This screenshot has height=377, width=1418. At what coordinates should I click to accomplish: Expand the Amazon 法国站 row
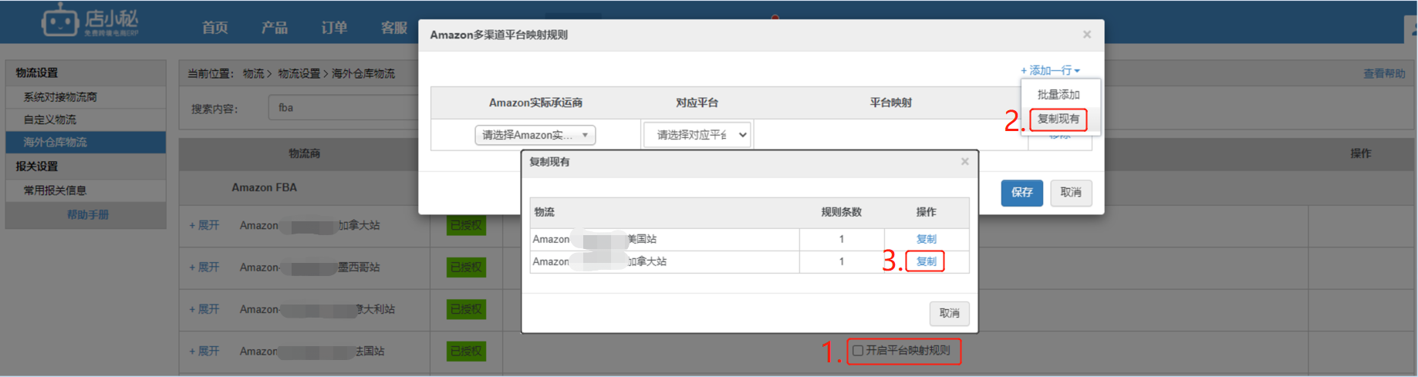(204, 351)
